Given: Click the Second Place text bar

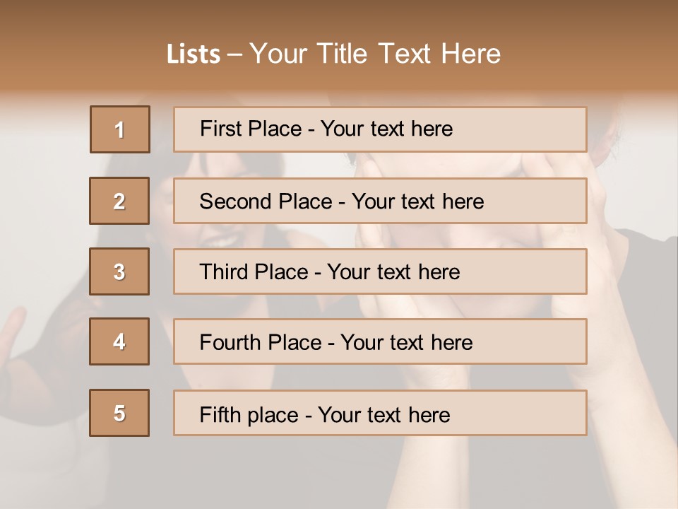Looking at the screenshot, I should [380, 201].
